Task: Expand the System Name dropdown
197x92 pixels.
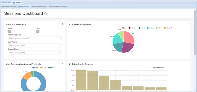Action: click(x=35, y=53)
